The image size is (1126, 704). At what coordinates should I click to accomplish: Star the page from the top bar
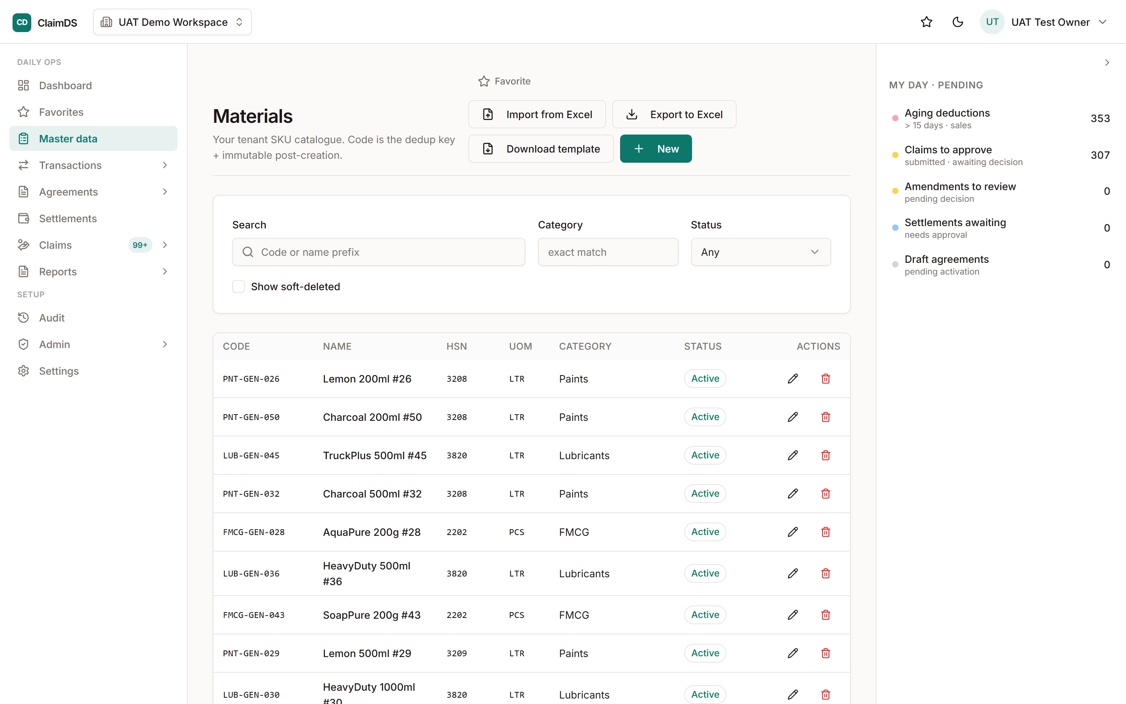click(926, 22)
